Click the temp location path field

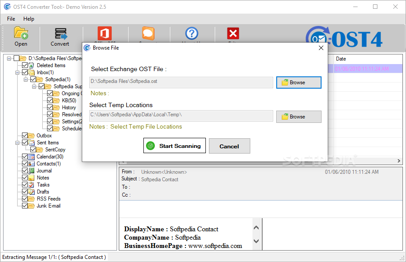tap(181, 116)
